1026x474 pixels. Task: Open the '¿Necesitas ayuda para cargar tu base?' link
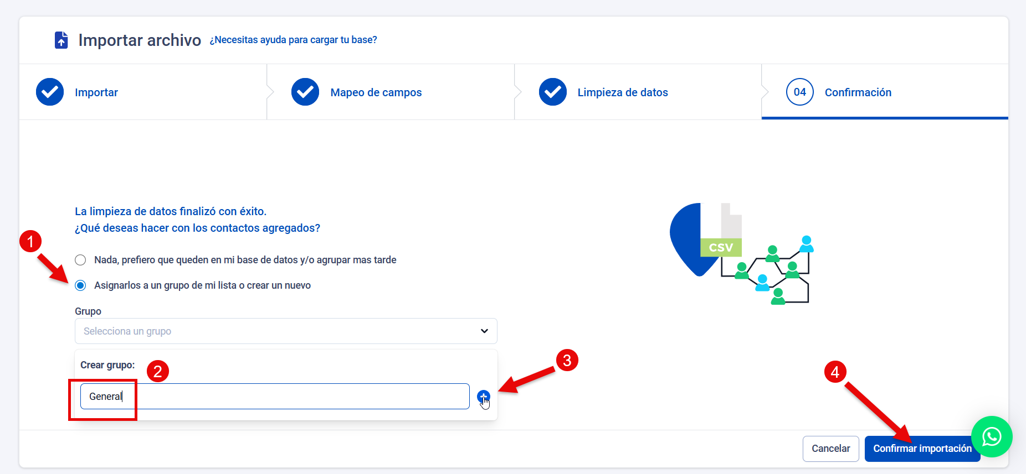click(x=293, y=40)
